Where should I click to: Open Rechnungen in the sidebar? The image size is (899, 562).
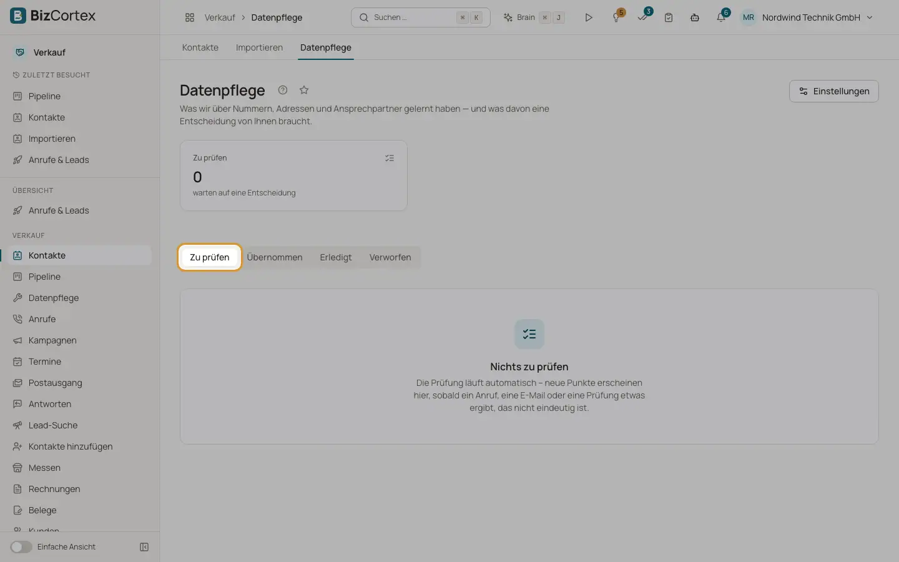pyautogui.click(x=80, y=489)
